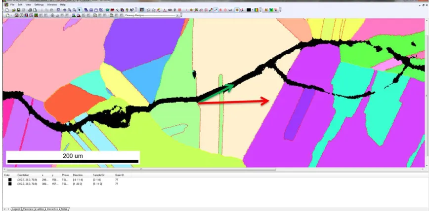This screenshot has height=213, width=429.
Task: Click the red grid toolbar icon
Action: point(180,10)
